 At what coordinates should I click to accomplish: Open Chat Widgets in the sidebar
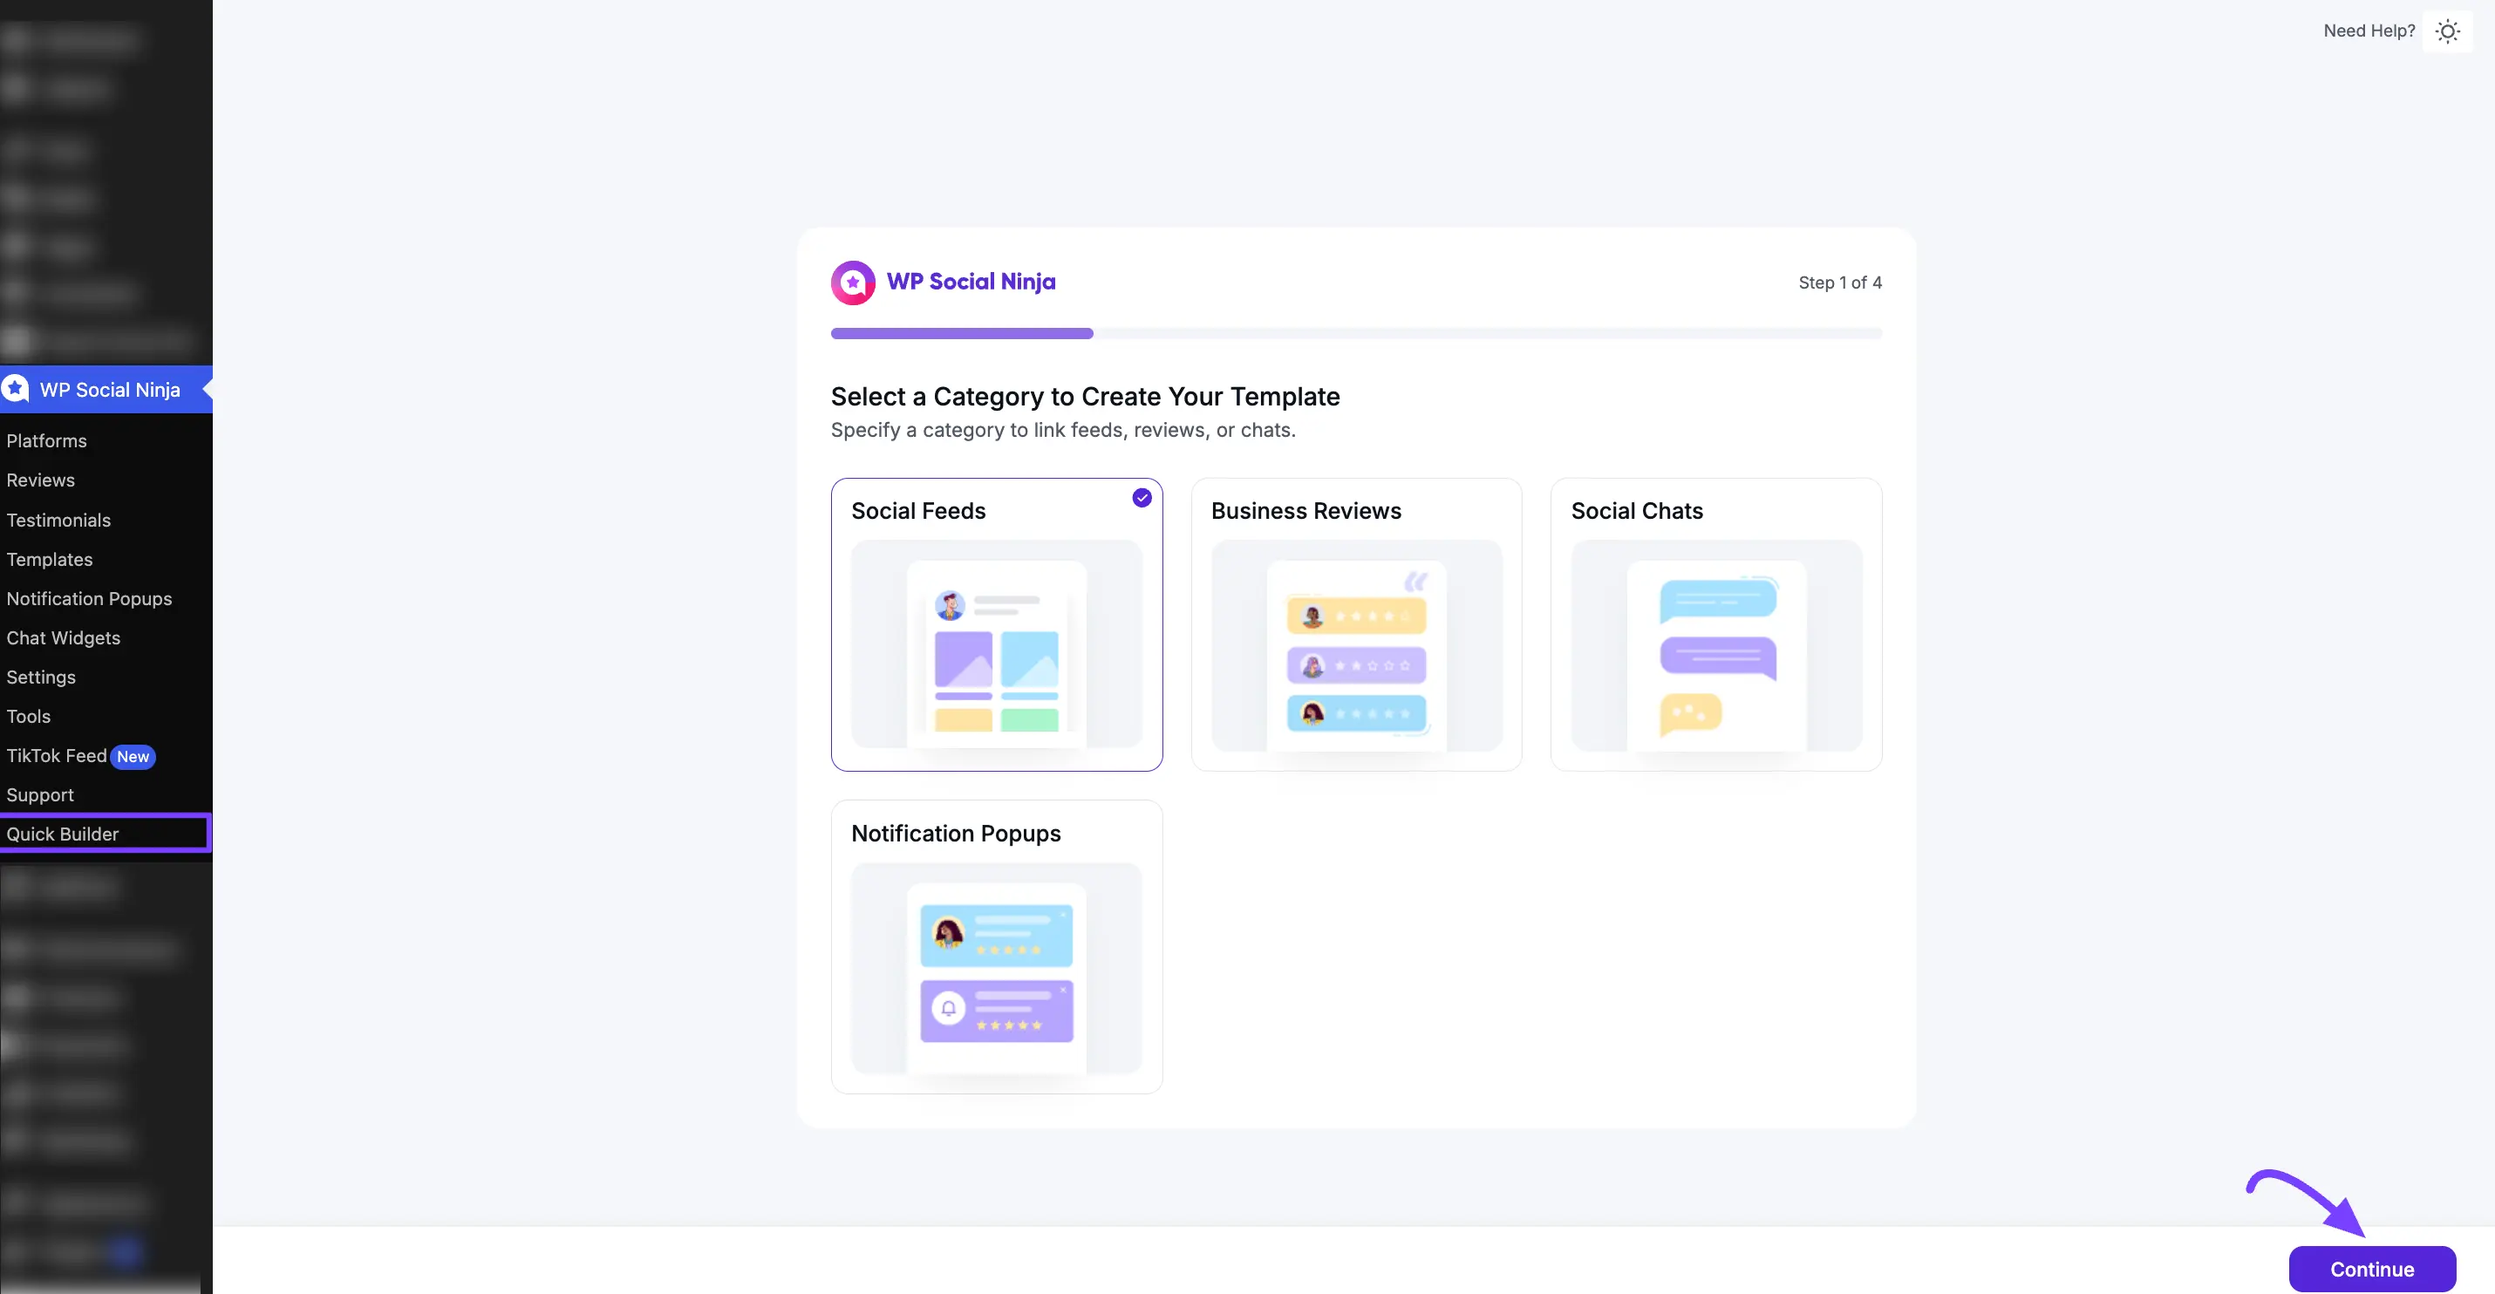[64, 637]
